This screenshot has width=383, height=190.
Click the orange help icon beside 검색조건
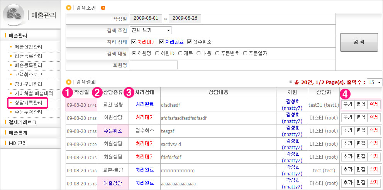pos(103,8)
